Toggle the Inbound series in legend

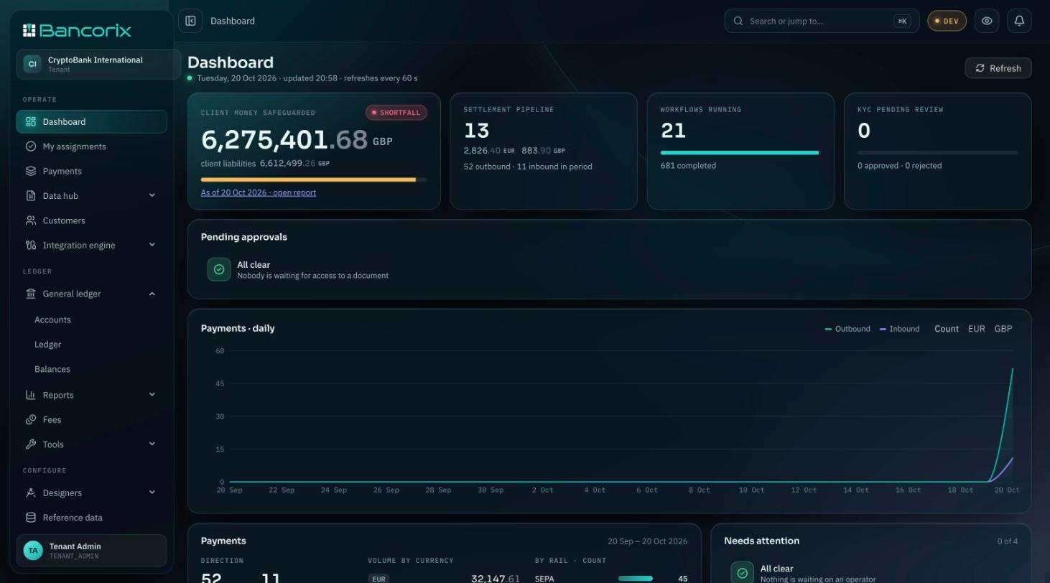pyautogui.click(x=899, y=329)
